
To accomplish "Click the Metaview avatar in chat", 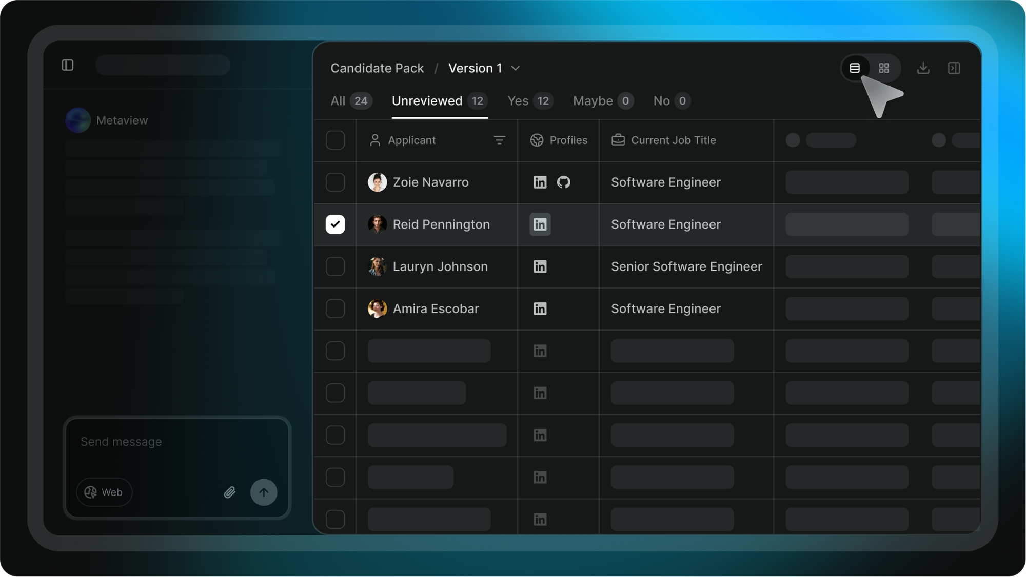I will 78,120.
